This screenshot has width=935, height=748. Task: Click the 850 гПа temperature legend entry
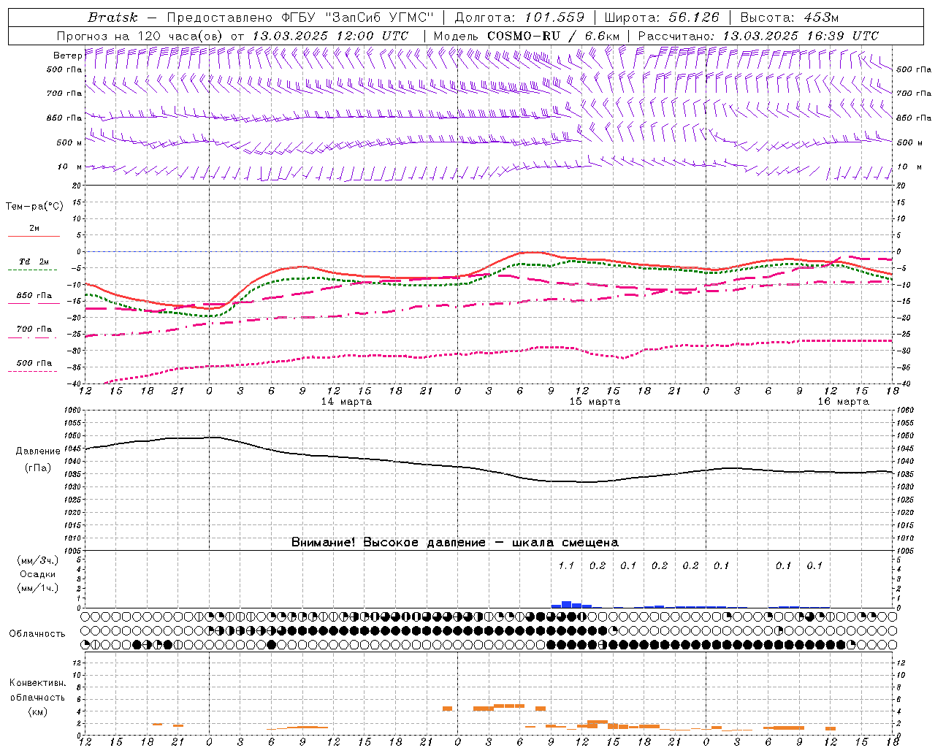[x=34, y=295]
